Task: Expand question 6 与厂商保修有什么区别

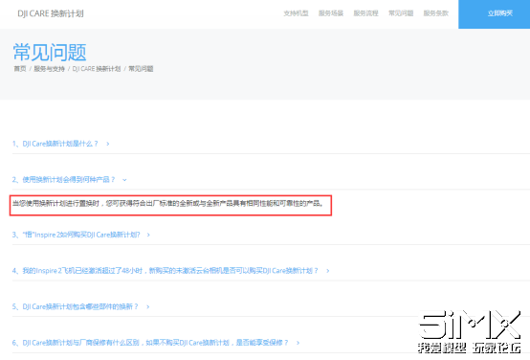Action: (150, 343)
